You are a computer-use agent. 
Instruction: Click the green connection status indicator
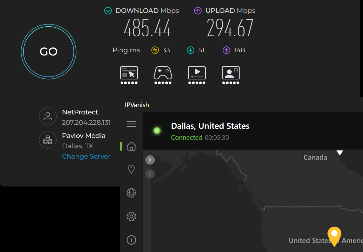pyautogui.click(x=157, y=131)
